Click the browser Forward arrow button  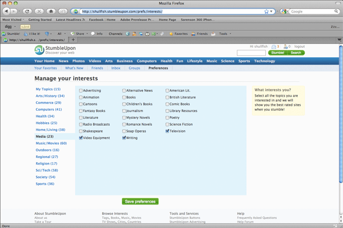click(x=14, y=11)
